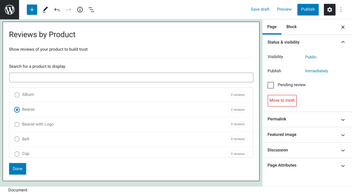Switch to the Block tab

pos(291,27)
